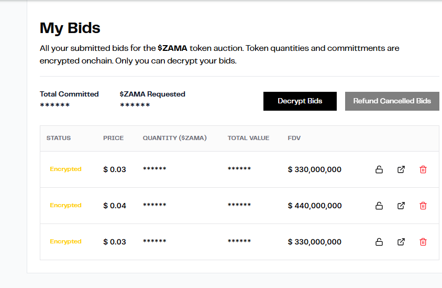Viewport: 442px width, 288px height.
Task: Unlock the last-row $0.03 bid
Action: click(x=379, y=242)
